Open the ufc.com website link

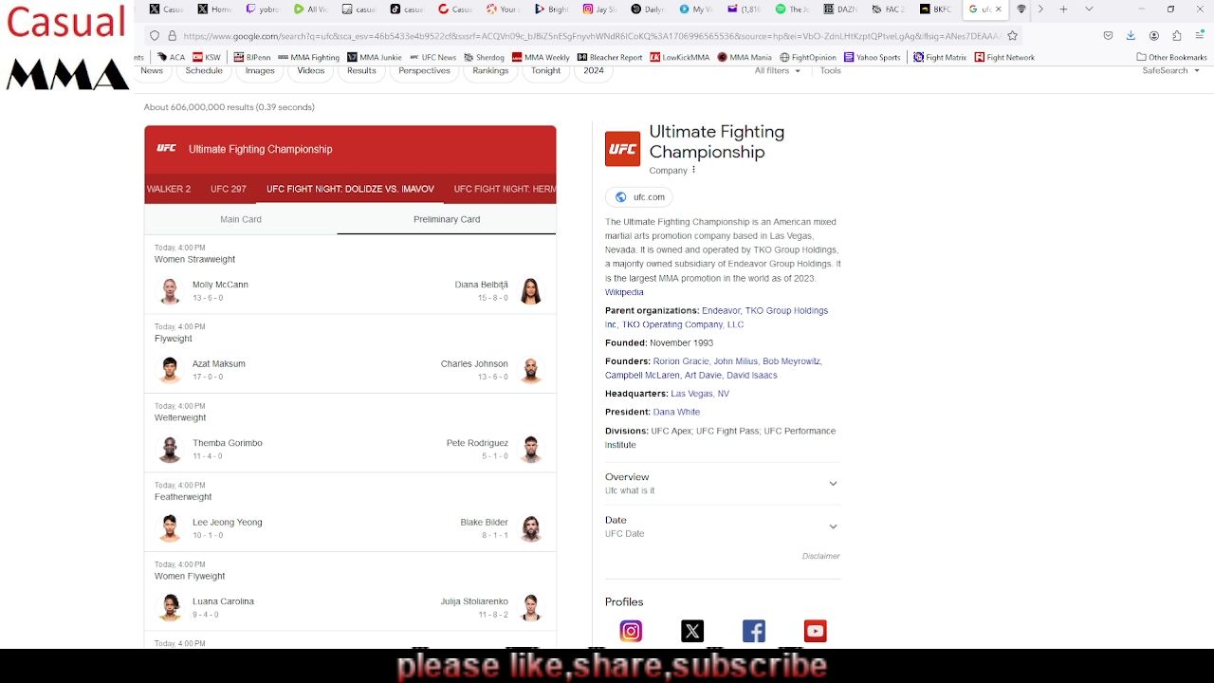pos(639,197)
